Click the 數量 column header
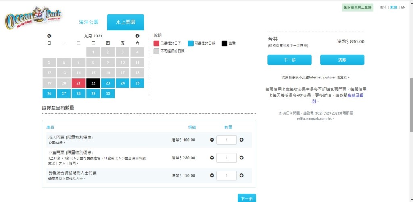This screenshot has height=202, width=413. (x=228, y=128)
